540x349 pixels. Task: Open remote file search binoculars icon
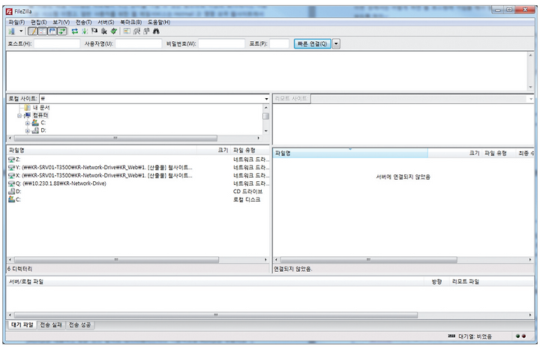(x=156, y=31)
